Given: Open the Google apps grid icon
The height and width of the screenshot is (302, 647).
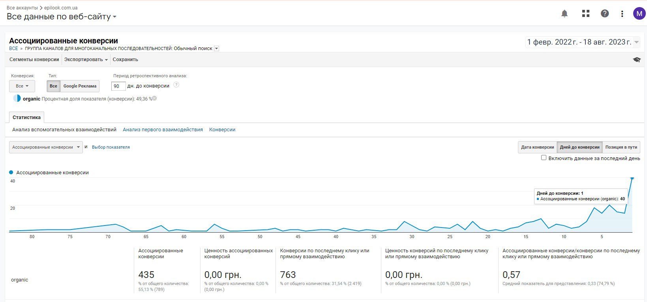Looking at the screenshot, I should 585,14.
